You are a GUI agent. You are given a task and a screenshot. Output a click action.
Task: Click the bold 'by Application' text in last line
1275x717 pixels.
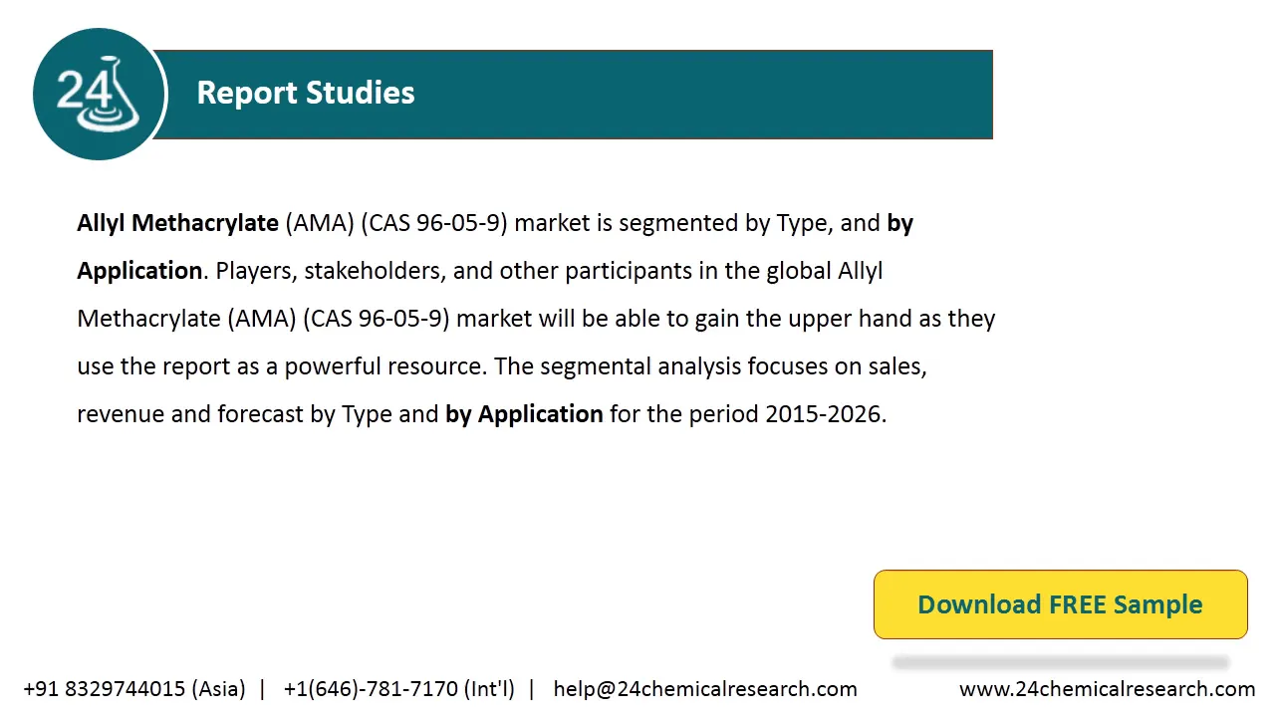(524, 414)
